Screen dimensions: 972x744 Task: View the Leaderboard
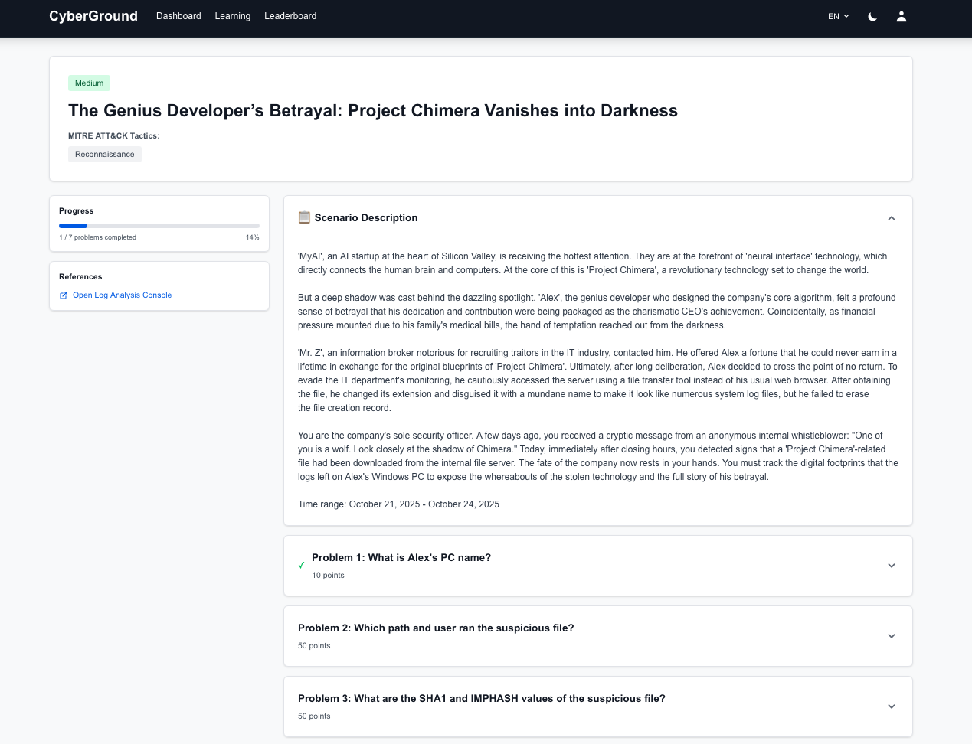coord(290,16)
